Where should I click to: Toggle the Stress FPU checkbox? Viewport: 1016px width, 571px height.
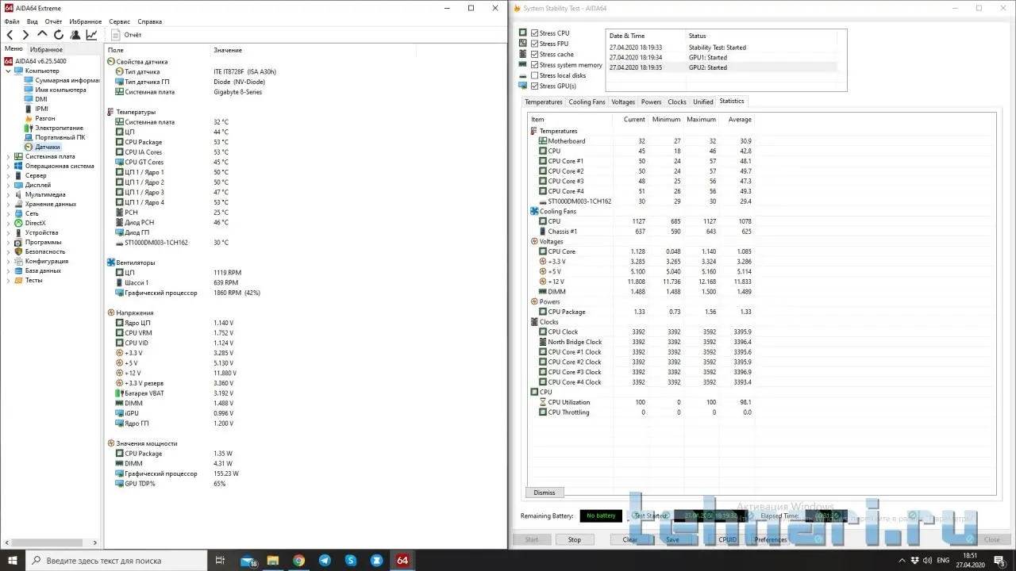(x=535, y=44)
